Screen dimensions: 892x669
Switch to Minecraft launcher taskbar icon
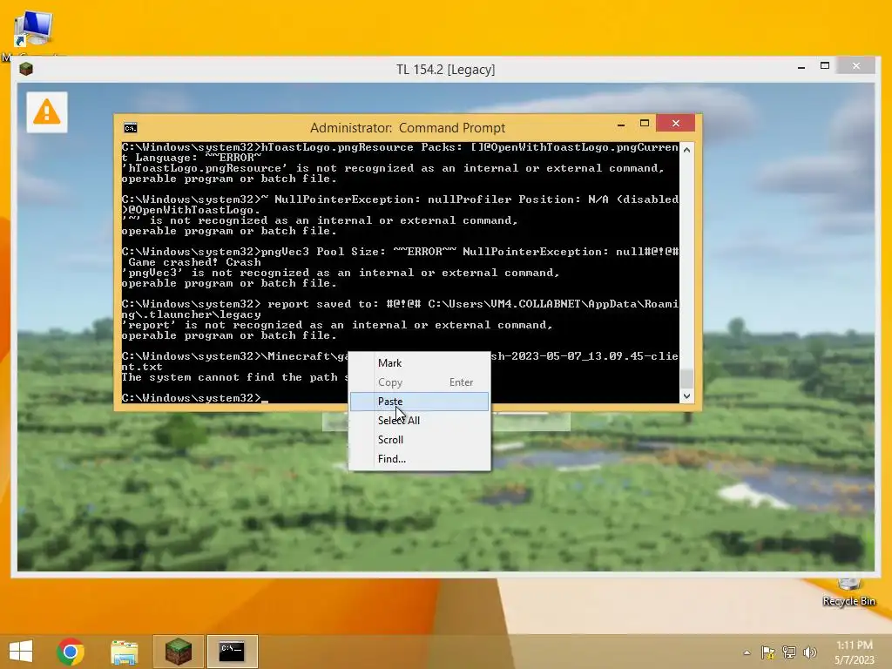click(178, 652)
